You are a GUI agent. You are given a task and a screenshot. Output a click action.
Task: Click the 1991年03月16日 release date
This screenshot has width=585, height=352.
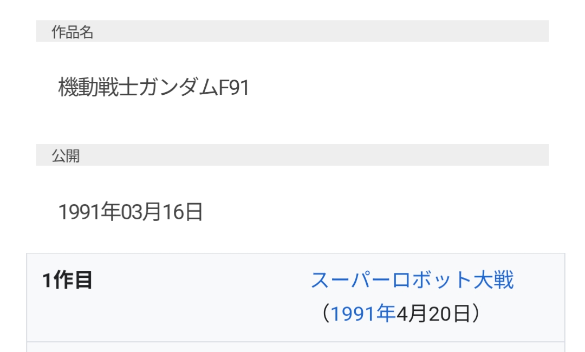pyautogui.click(x=131, y=212)
